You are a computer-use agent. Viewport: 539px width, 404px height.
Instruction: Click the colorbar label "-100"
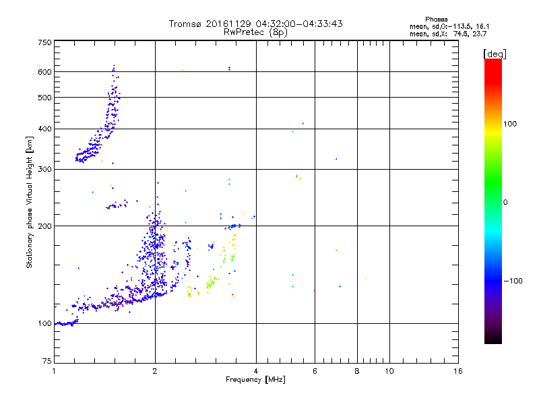tap(513, 281)
